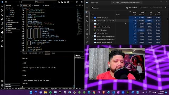
Task: Open App history page in Task Manager
Action: 87,21
